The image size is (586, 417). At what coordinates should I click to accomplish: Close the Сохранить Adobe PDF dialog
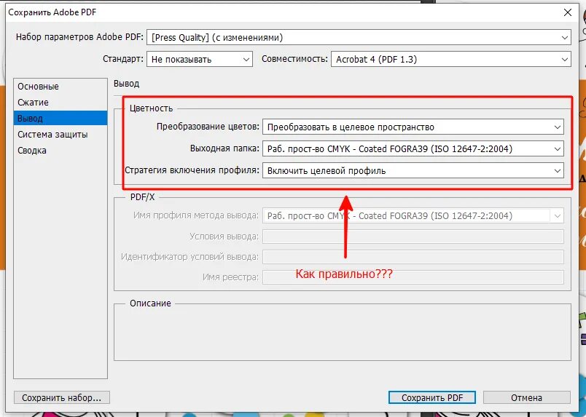567,12
